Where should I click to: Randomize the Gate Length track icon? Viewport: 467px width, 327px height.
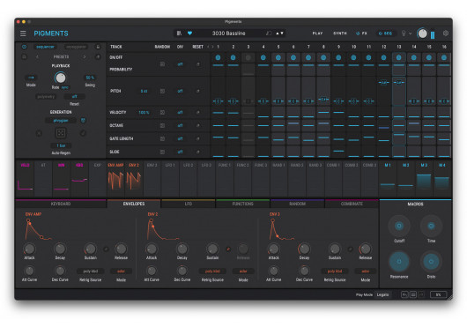(162, 138)
